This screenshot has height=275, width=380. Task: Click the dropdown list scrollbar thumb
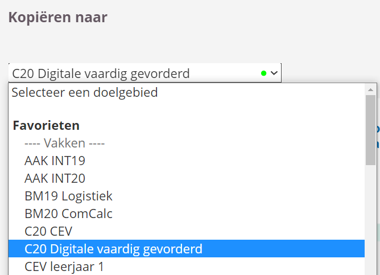[x=370, y=128]
